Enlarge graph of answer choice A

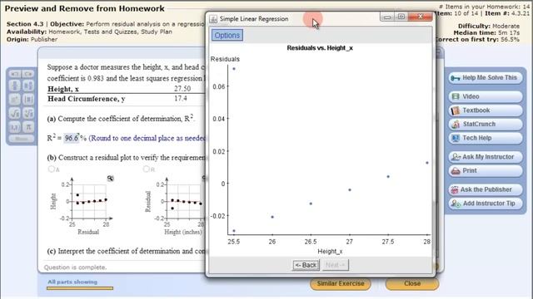[x=111, y=179]
